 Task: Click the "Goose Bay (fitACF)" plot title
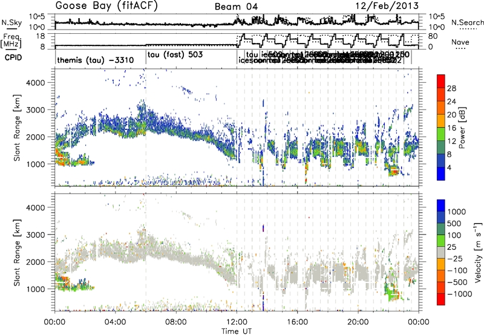click(106, 6)
